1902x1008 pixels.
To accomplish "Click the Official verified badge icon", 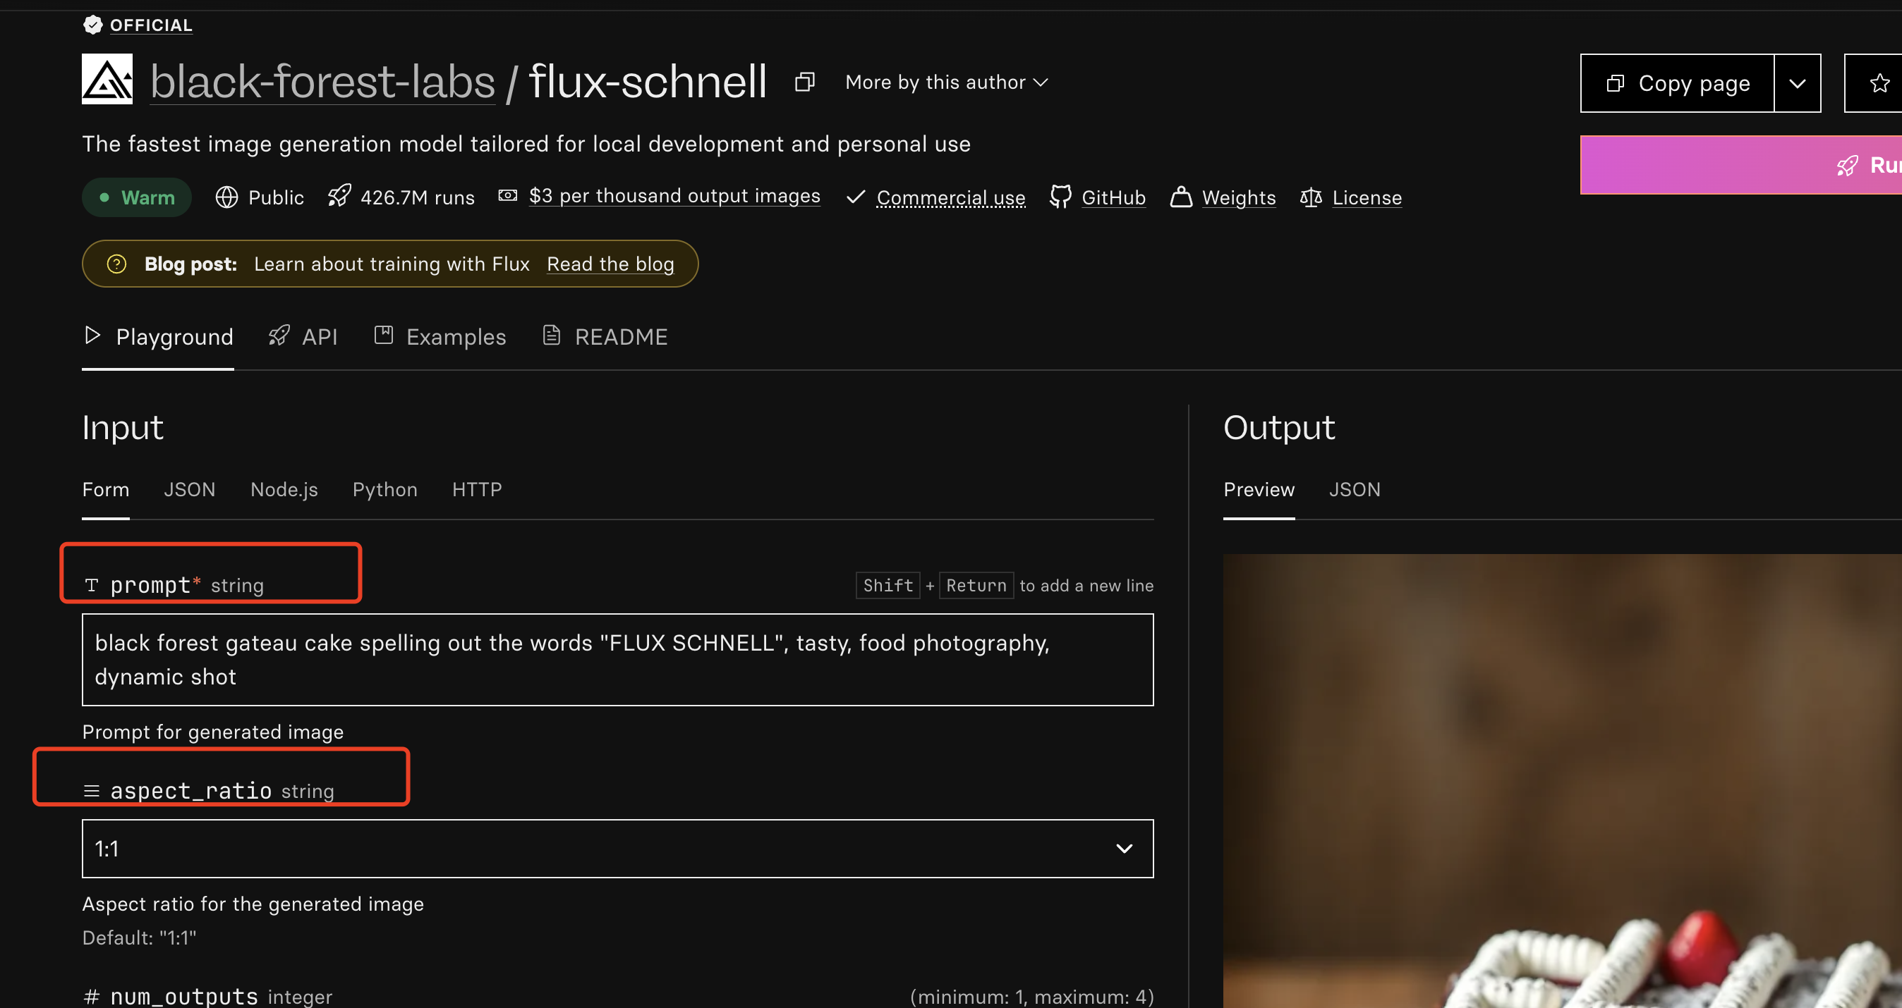I will pos(92,25).
